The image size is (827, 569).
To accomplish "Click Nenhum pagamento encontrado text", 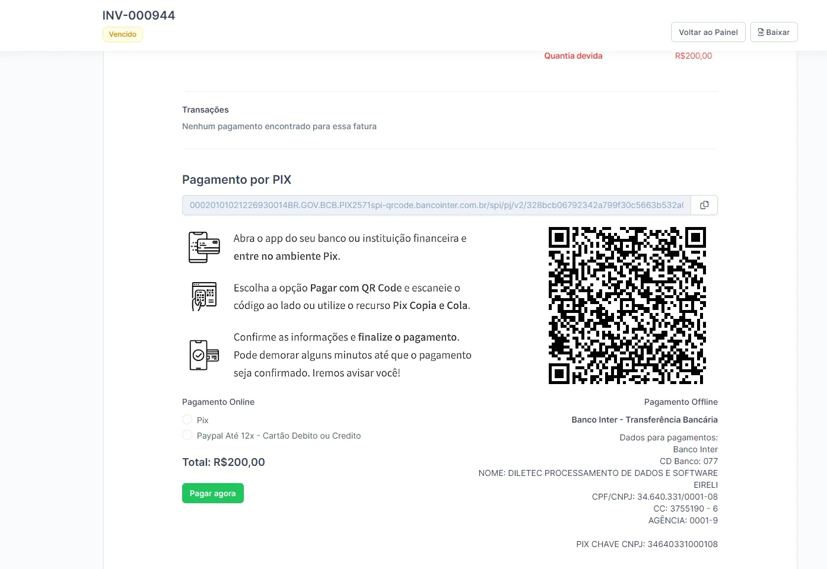I will pos(279,126).
